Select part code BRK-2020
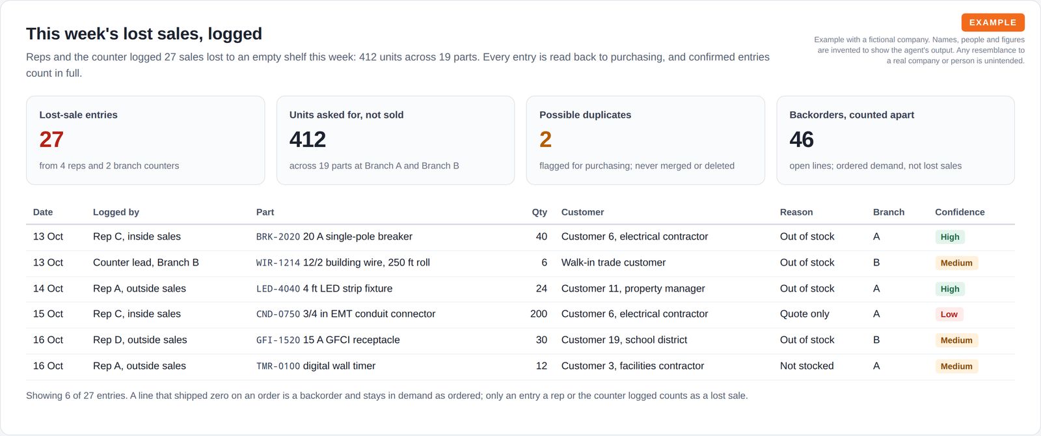This screenshot has height=436, width=1041. pos(278,237)
